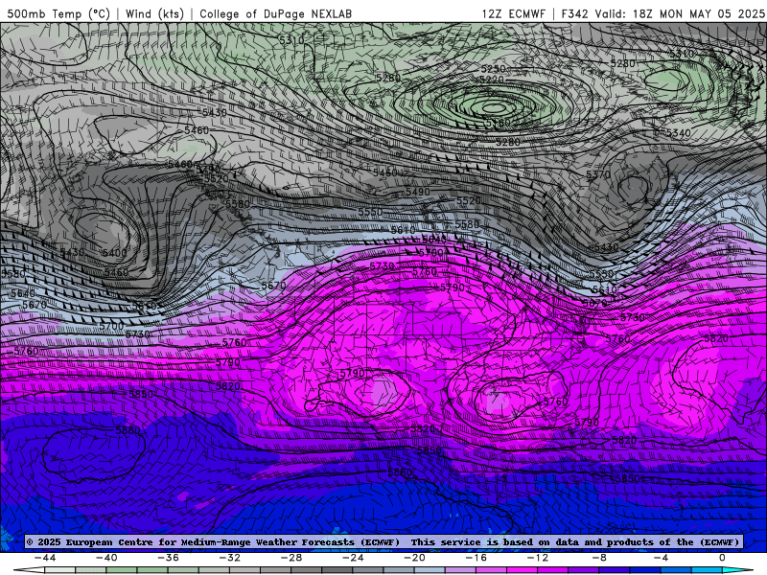
Task: Click the "500mb Temp (°C)" title text
Action: (58, 13)
